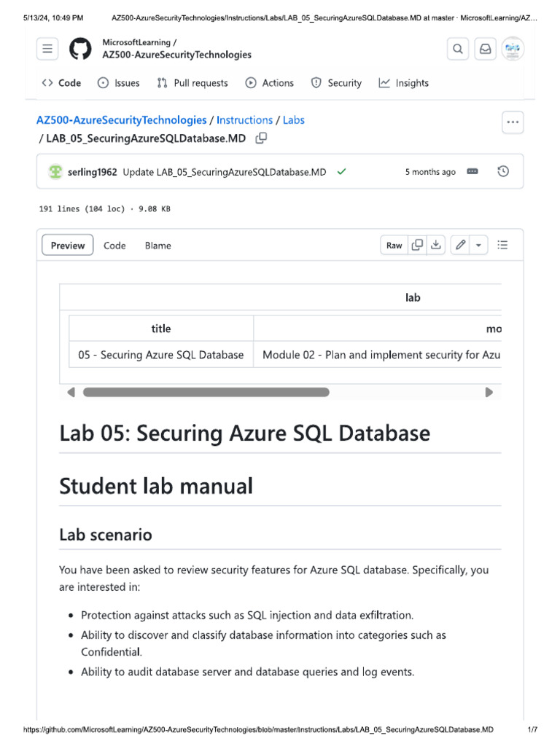Viewport: 560px width, 746px height.
Task: View commit history clock icon
Action: (503, 172)
